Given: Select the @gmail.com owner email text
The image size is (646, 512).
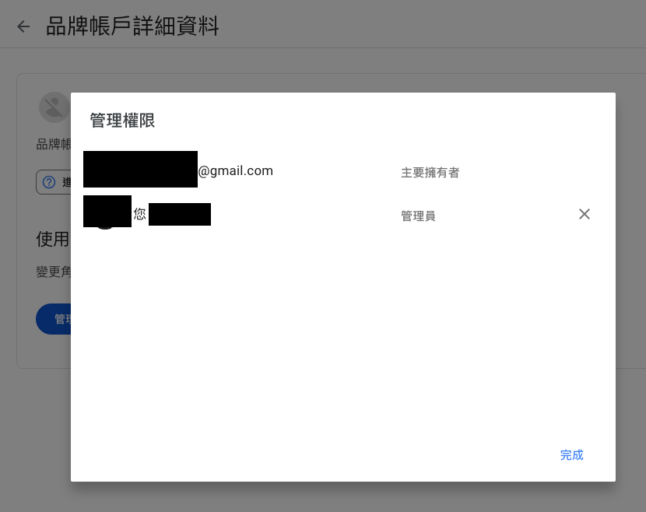Looking at the screenshot, I should pos(236,170).
